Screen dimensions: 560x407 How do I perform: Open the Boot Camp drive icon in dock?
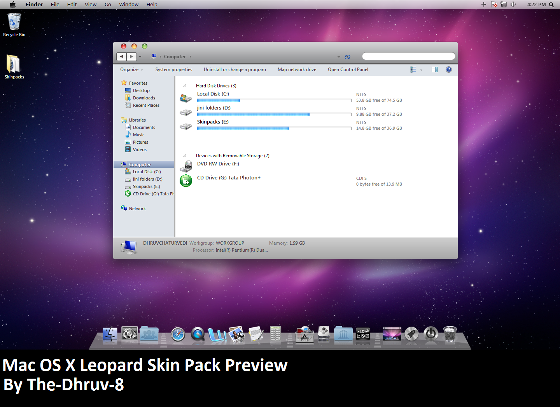coord(324,334)
